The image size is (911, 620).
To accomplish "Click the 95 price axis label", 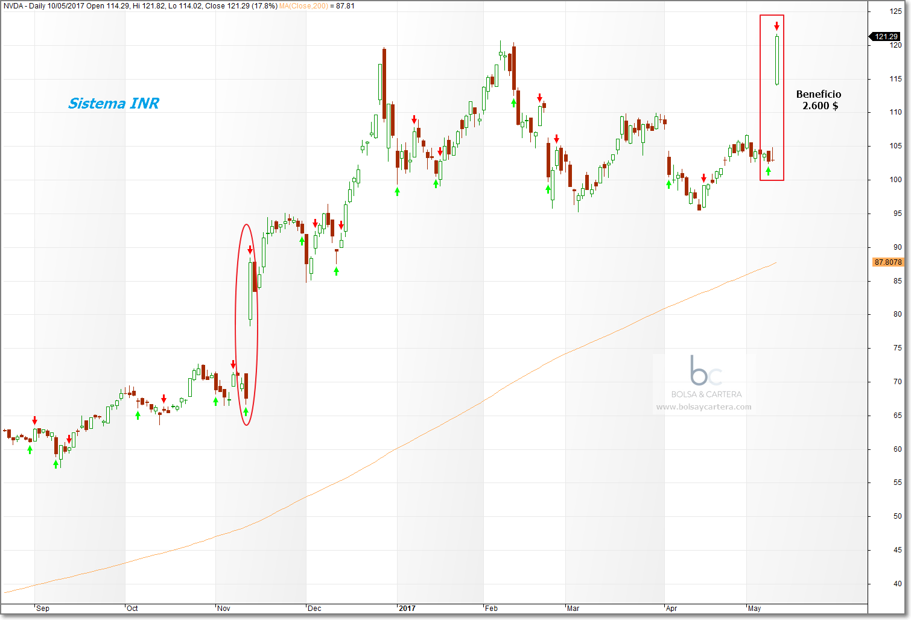I will click(898, 214).
